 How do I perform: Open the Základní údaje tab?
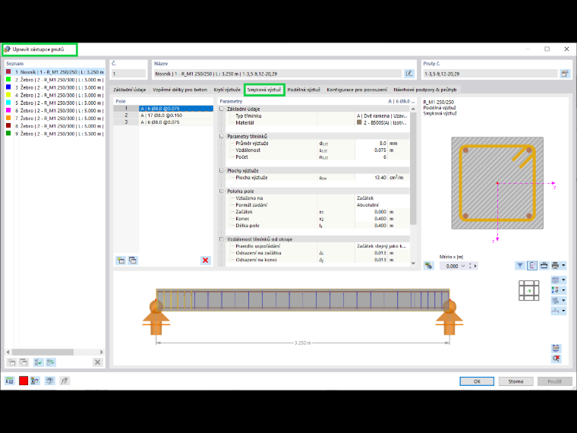(130, 90)
